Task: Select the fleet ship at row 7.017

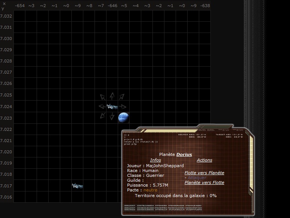Action: (77, 185)
